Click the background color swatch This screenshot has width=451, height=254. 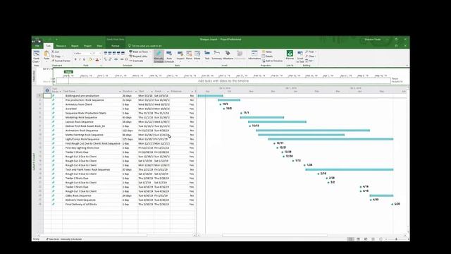coord(90,59)
